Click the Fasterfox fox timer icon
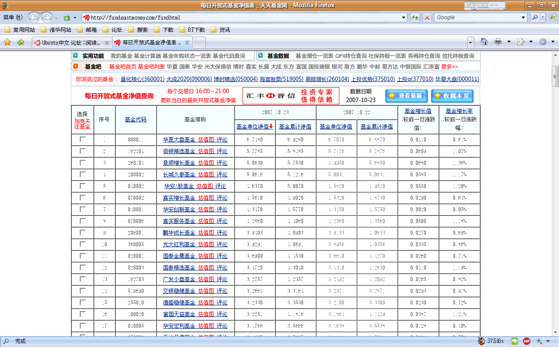559x347 pixels. click(x=481, y=341)
